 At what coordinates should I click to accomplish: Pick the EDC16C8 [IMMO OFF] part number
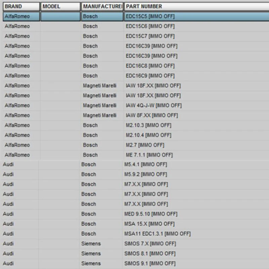[150, 66]
